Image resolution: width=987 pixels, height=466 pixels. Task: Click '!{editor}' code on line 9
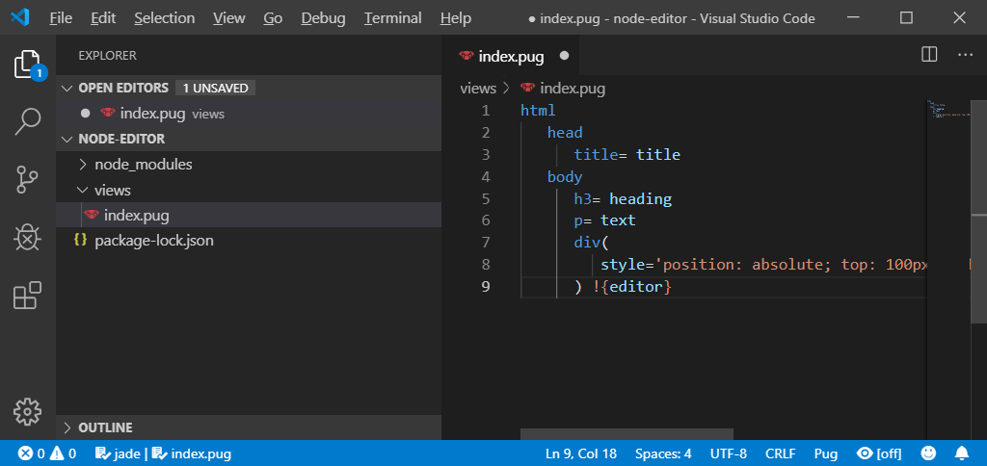[x=632, y=287]
